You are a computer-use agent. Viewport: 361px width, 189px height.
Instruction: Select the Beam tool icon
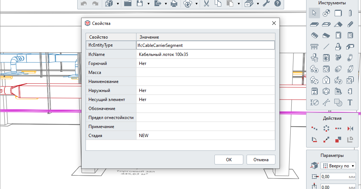(350, 24)
